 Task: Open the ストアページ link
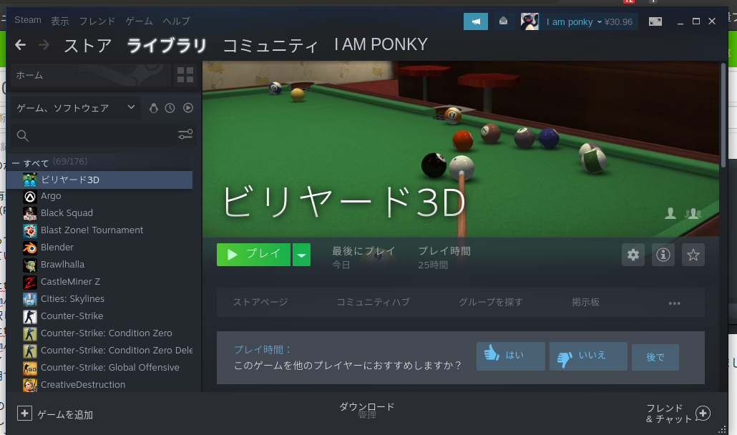tap(260, 302)
